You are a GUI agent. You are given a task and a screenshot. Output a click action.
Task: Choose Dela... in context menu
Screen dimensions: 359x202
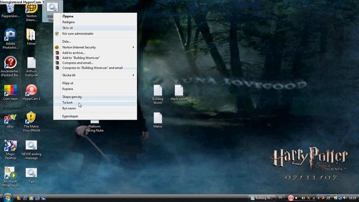coord(95,42)
